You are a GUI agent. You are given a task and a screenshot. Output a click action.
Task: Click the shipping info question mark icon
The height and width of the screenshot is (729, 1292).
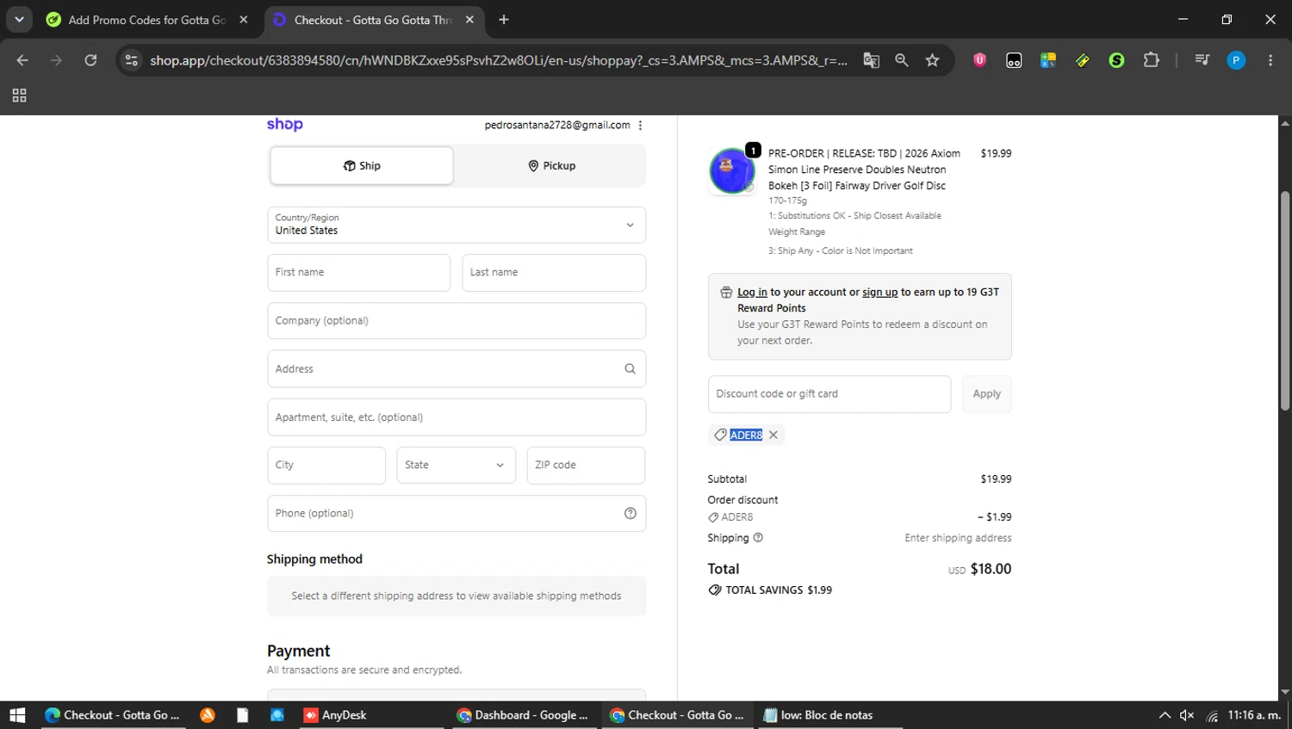click(x=758, y=538)
